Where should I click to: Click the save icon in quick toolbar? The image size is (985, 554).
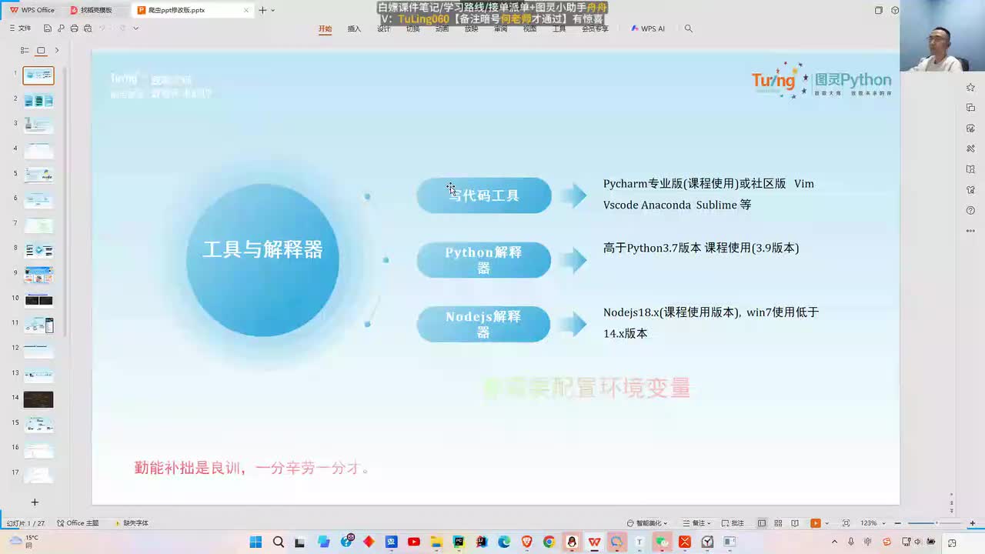click(48, 28)
